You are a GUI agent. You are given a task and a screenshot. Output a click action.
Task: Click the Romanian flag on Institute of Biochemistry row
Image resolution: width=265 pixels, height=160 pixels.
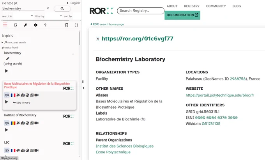tap(13, 123)
